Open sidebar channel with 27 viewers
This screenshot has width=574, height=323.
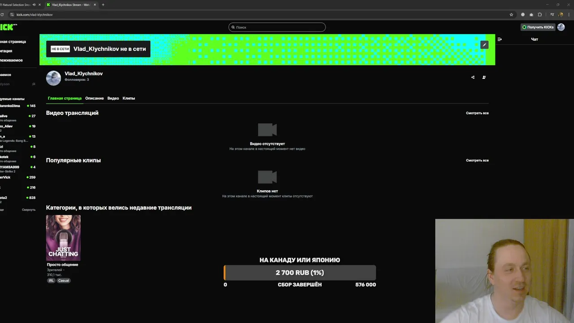click(x=18, y=118)
